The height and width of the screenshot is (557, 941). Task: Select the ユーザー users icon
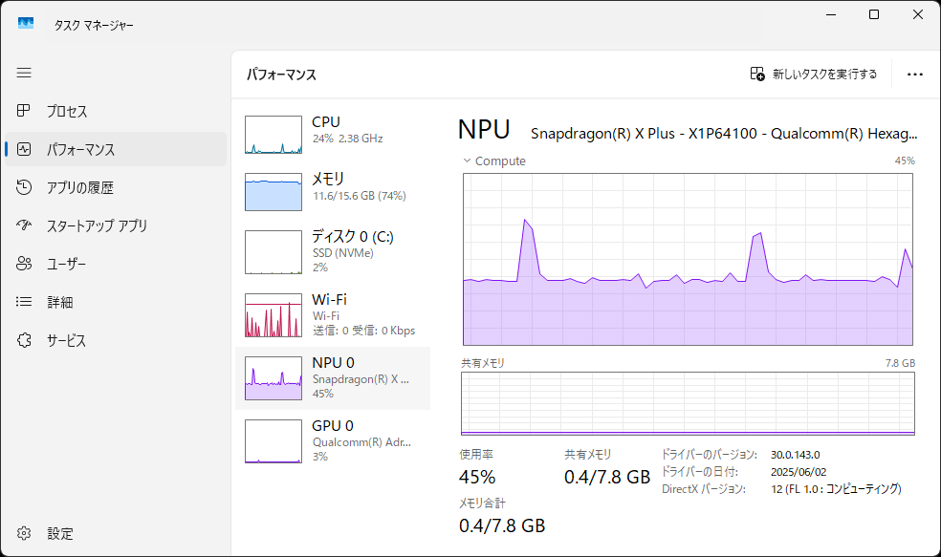click(25, 264)
